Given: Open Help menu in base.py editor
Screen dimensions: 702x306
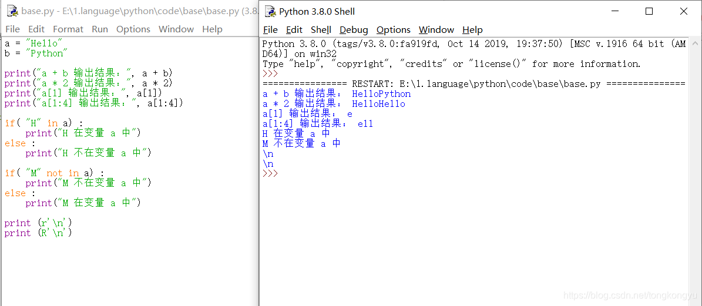Looking at the screenshot, I should pyautogui.click(x=212, y=29).
